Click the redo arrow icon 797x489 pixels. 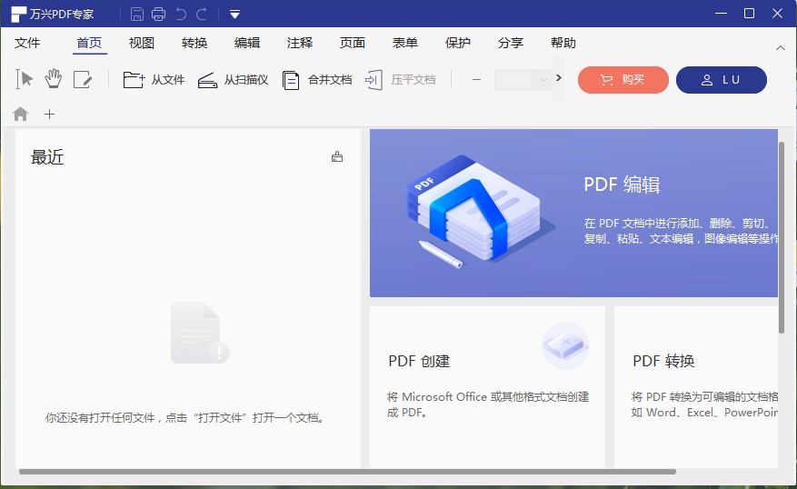tap(201, 15)
